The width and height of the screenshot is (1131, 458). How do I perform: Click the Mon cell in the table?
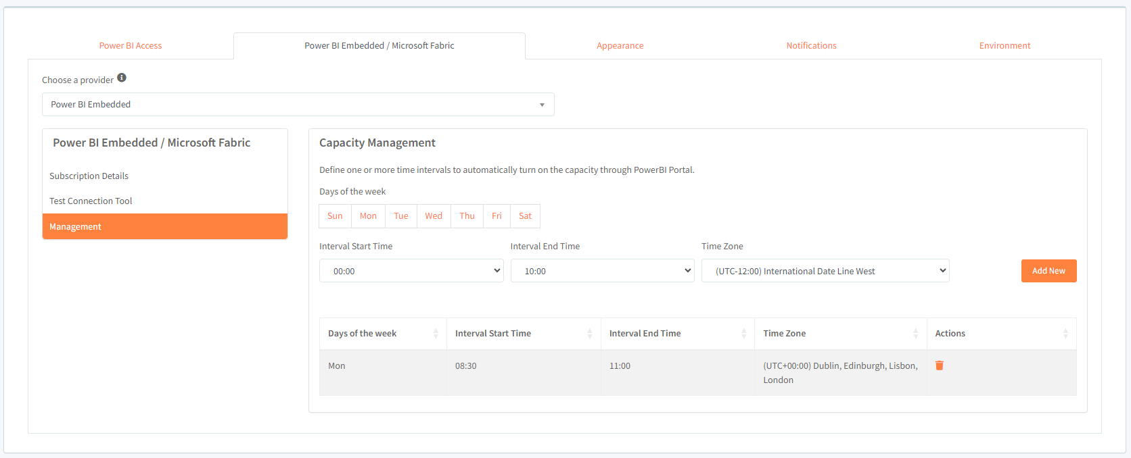pyautogui.click(x=383, y=373)
